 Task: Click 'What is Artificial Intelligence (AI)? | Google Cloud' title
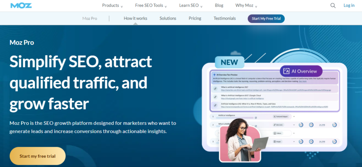241,96
